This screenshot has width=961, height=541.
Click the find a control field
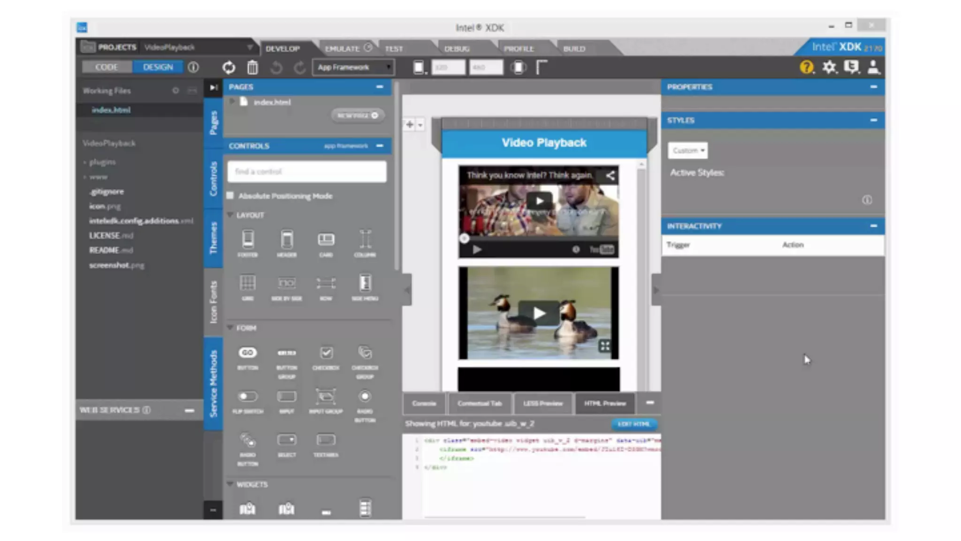tap(307, 171)
